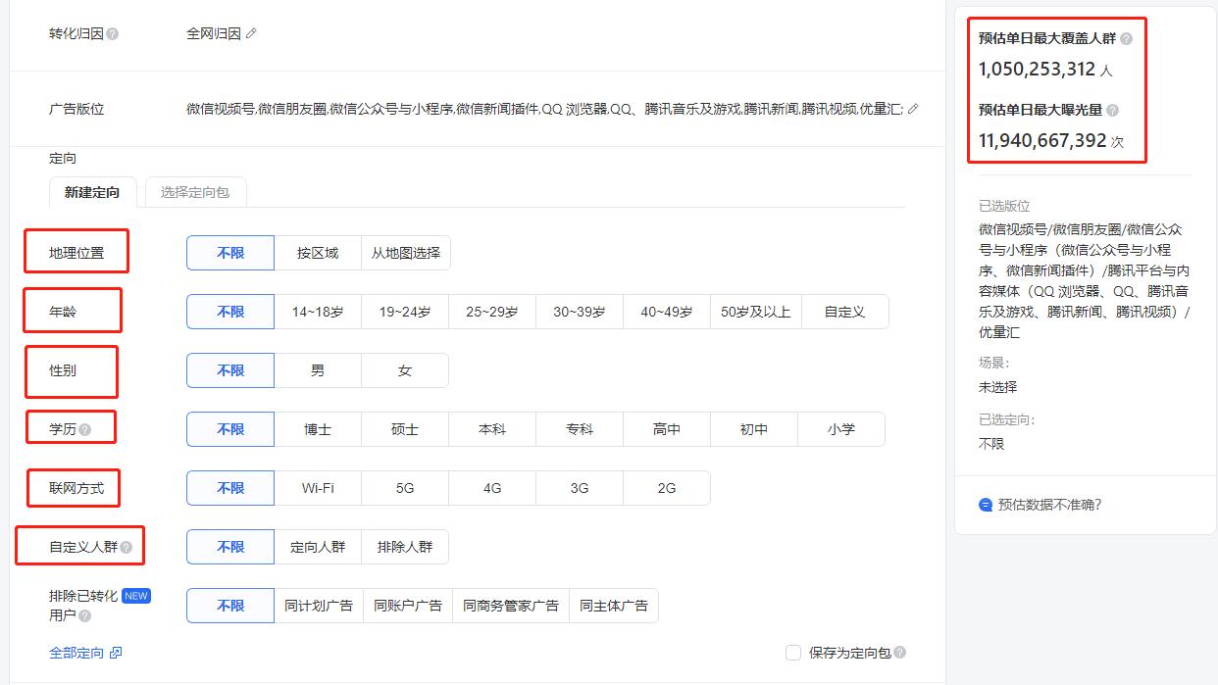Viewport: 1218px width, 685px height.
Task: Select 男 as the gender target
Action: point(318,370)
